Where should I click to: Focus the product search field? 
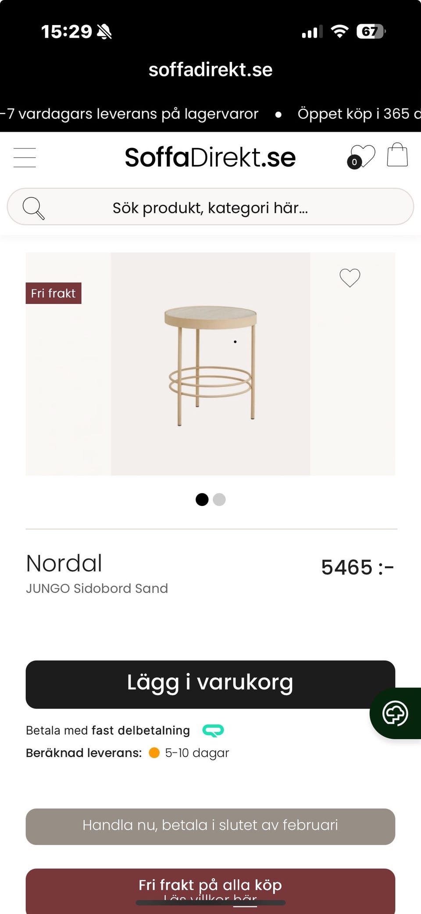click(210, 207)
